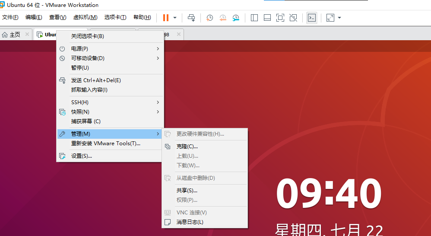This screenshot has width=431, height=236.
Task: Expand the 电源(P) submenu
Action: 110,49
